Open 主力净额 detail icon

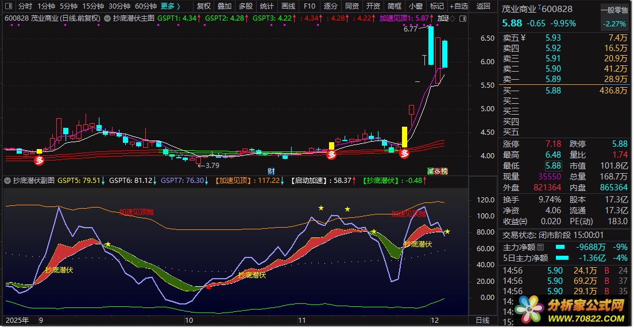tap(540, 247)
